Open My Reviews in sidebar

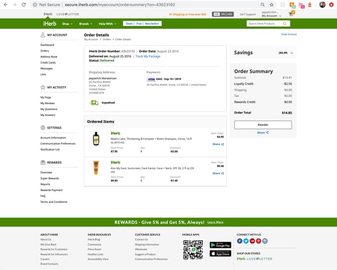coord(47,103)
